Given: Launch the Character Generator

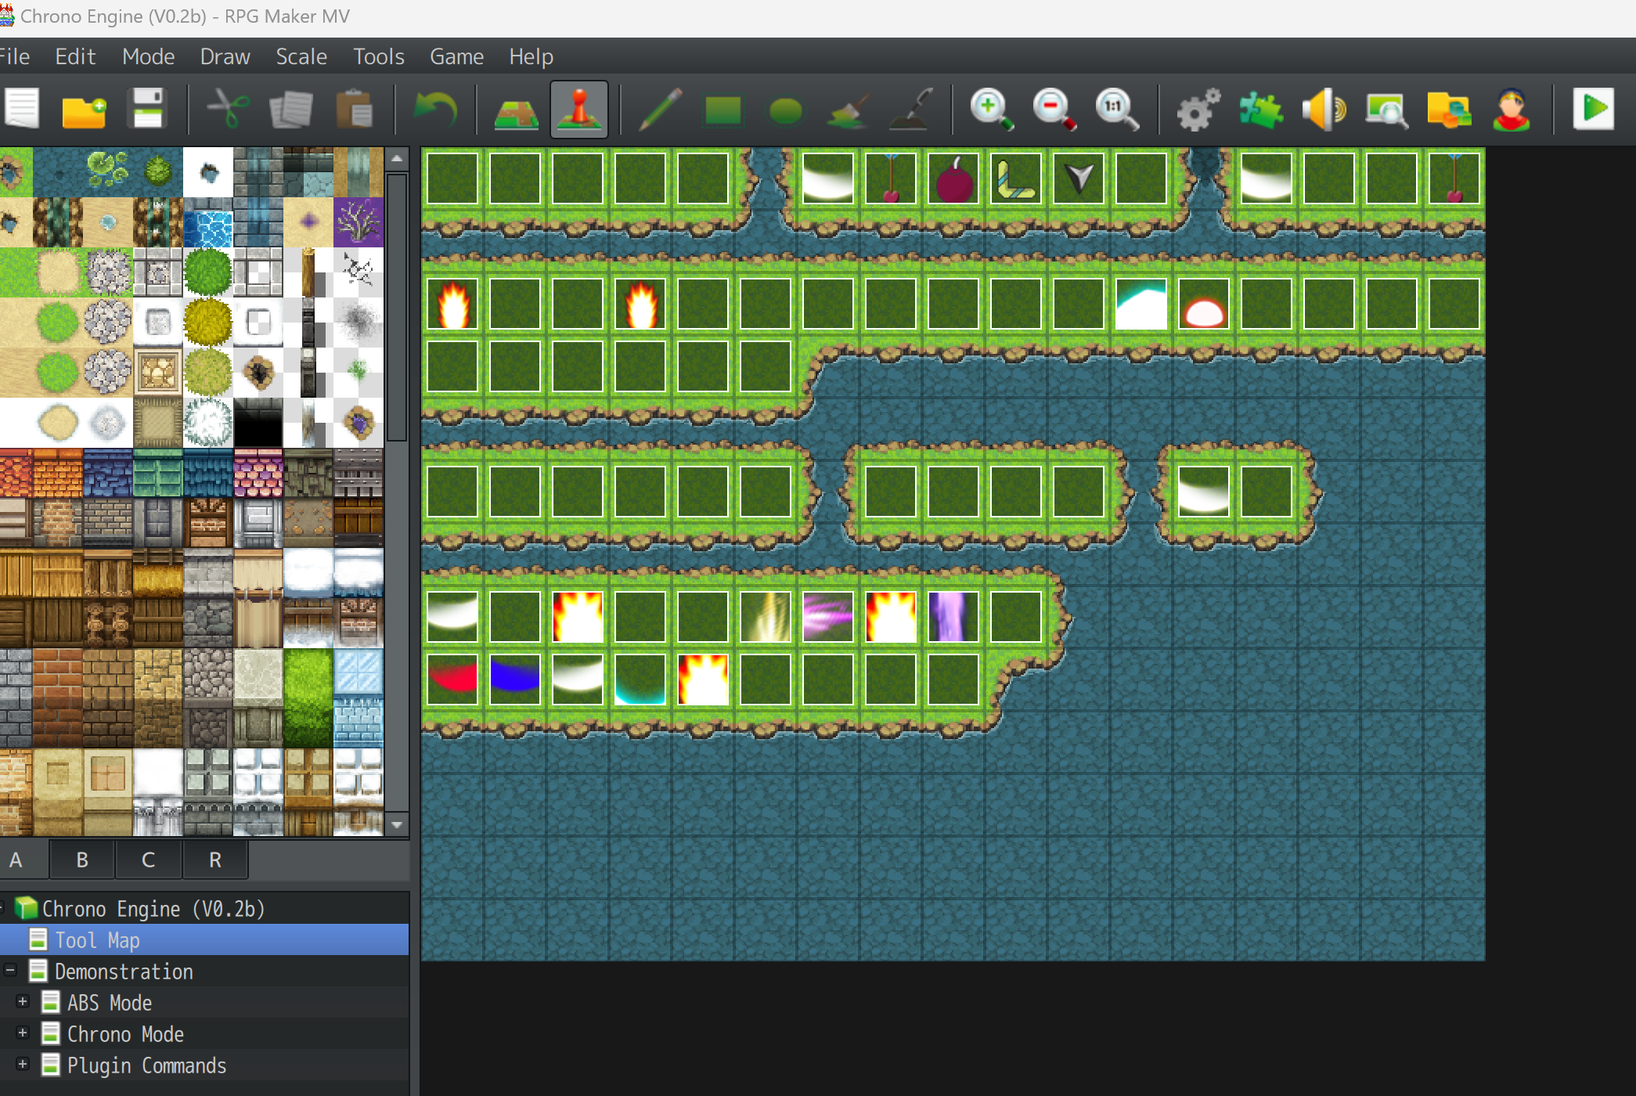Looking at the screenshot, I should [x=1512, y=109].
